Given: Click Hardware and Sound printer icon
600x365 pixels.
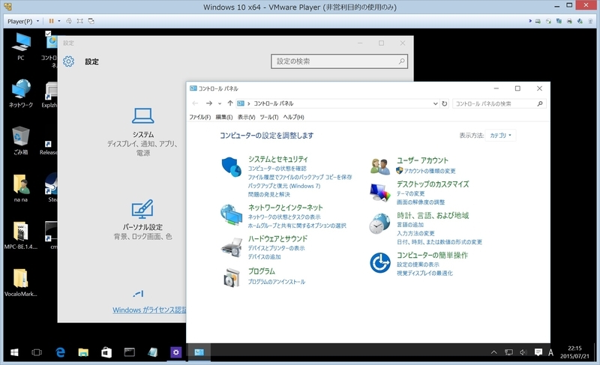Looking at the screenshot, I should click(232, 247).
